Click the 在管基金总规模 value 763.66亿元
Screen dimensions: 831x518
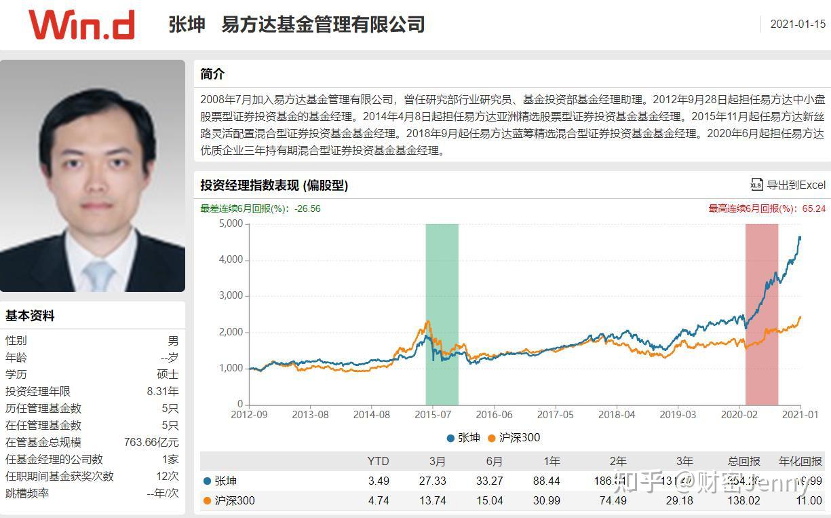[151, 443]
